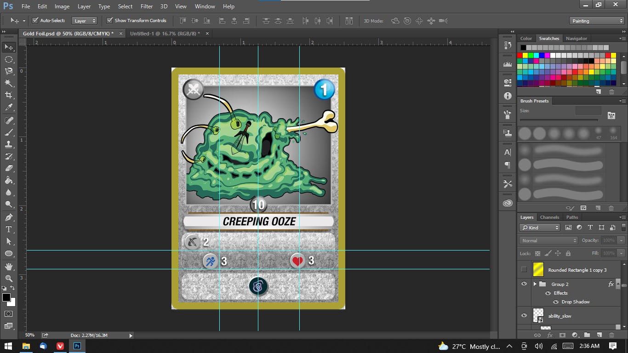This screenshot has height=353, width=628.
Task: Hide the Group 2 layer
Action: point(524,284)
